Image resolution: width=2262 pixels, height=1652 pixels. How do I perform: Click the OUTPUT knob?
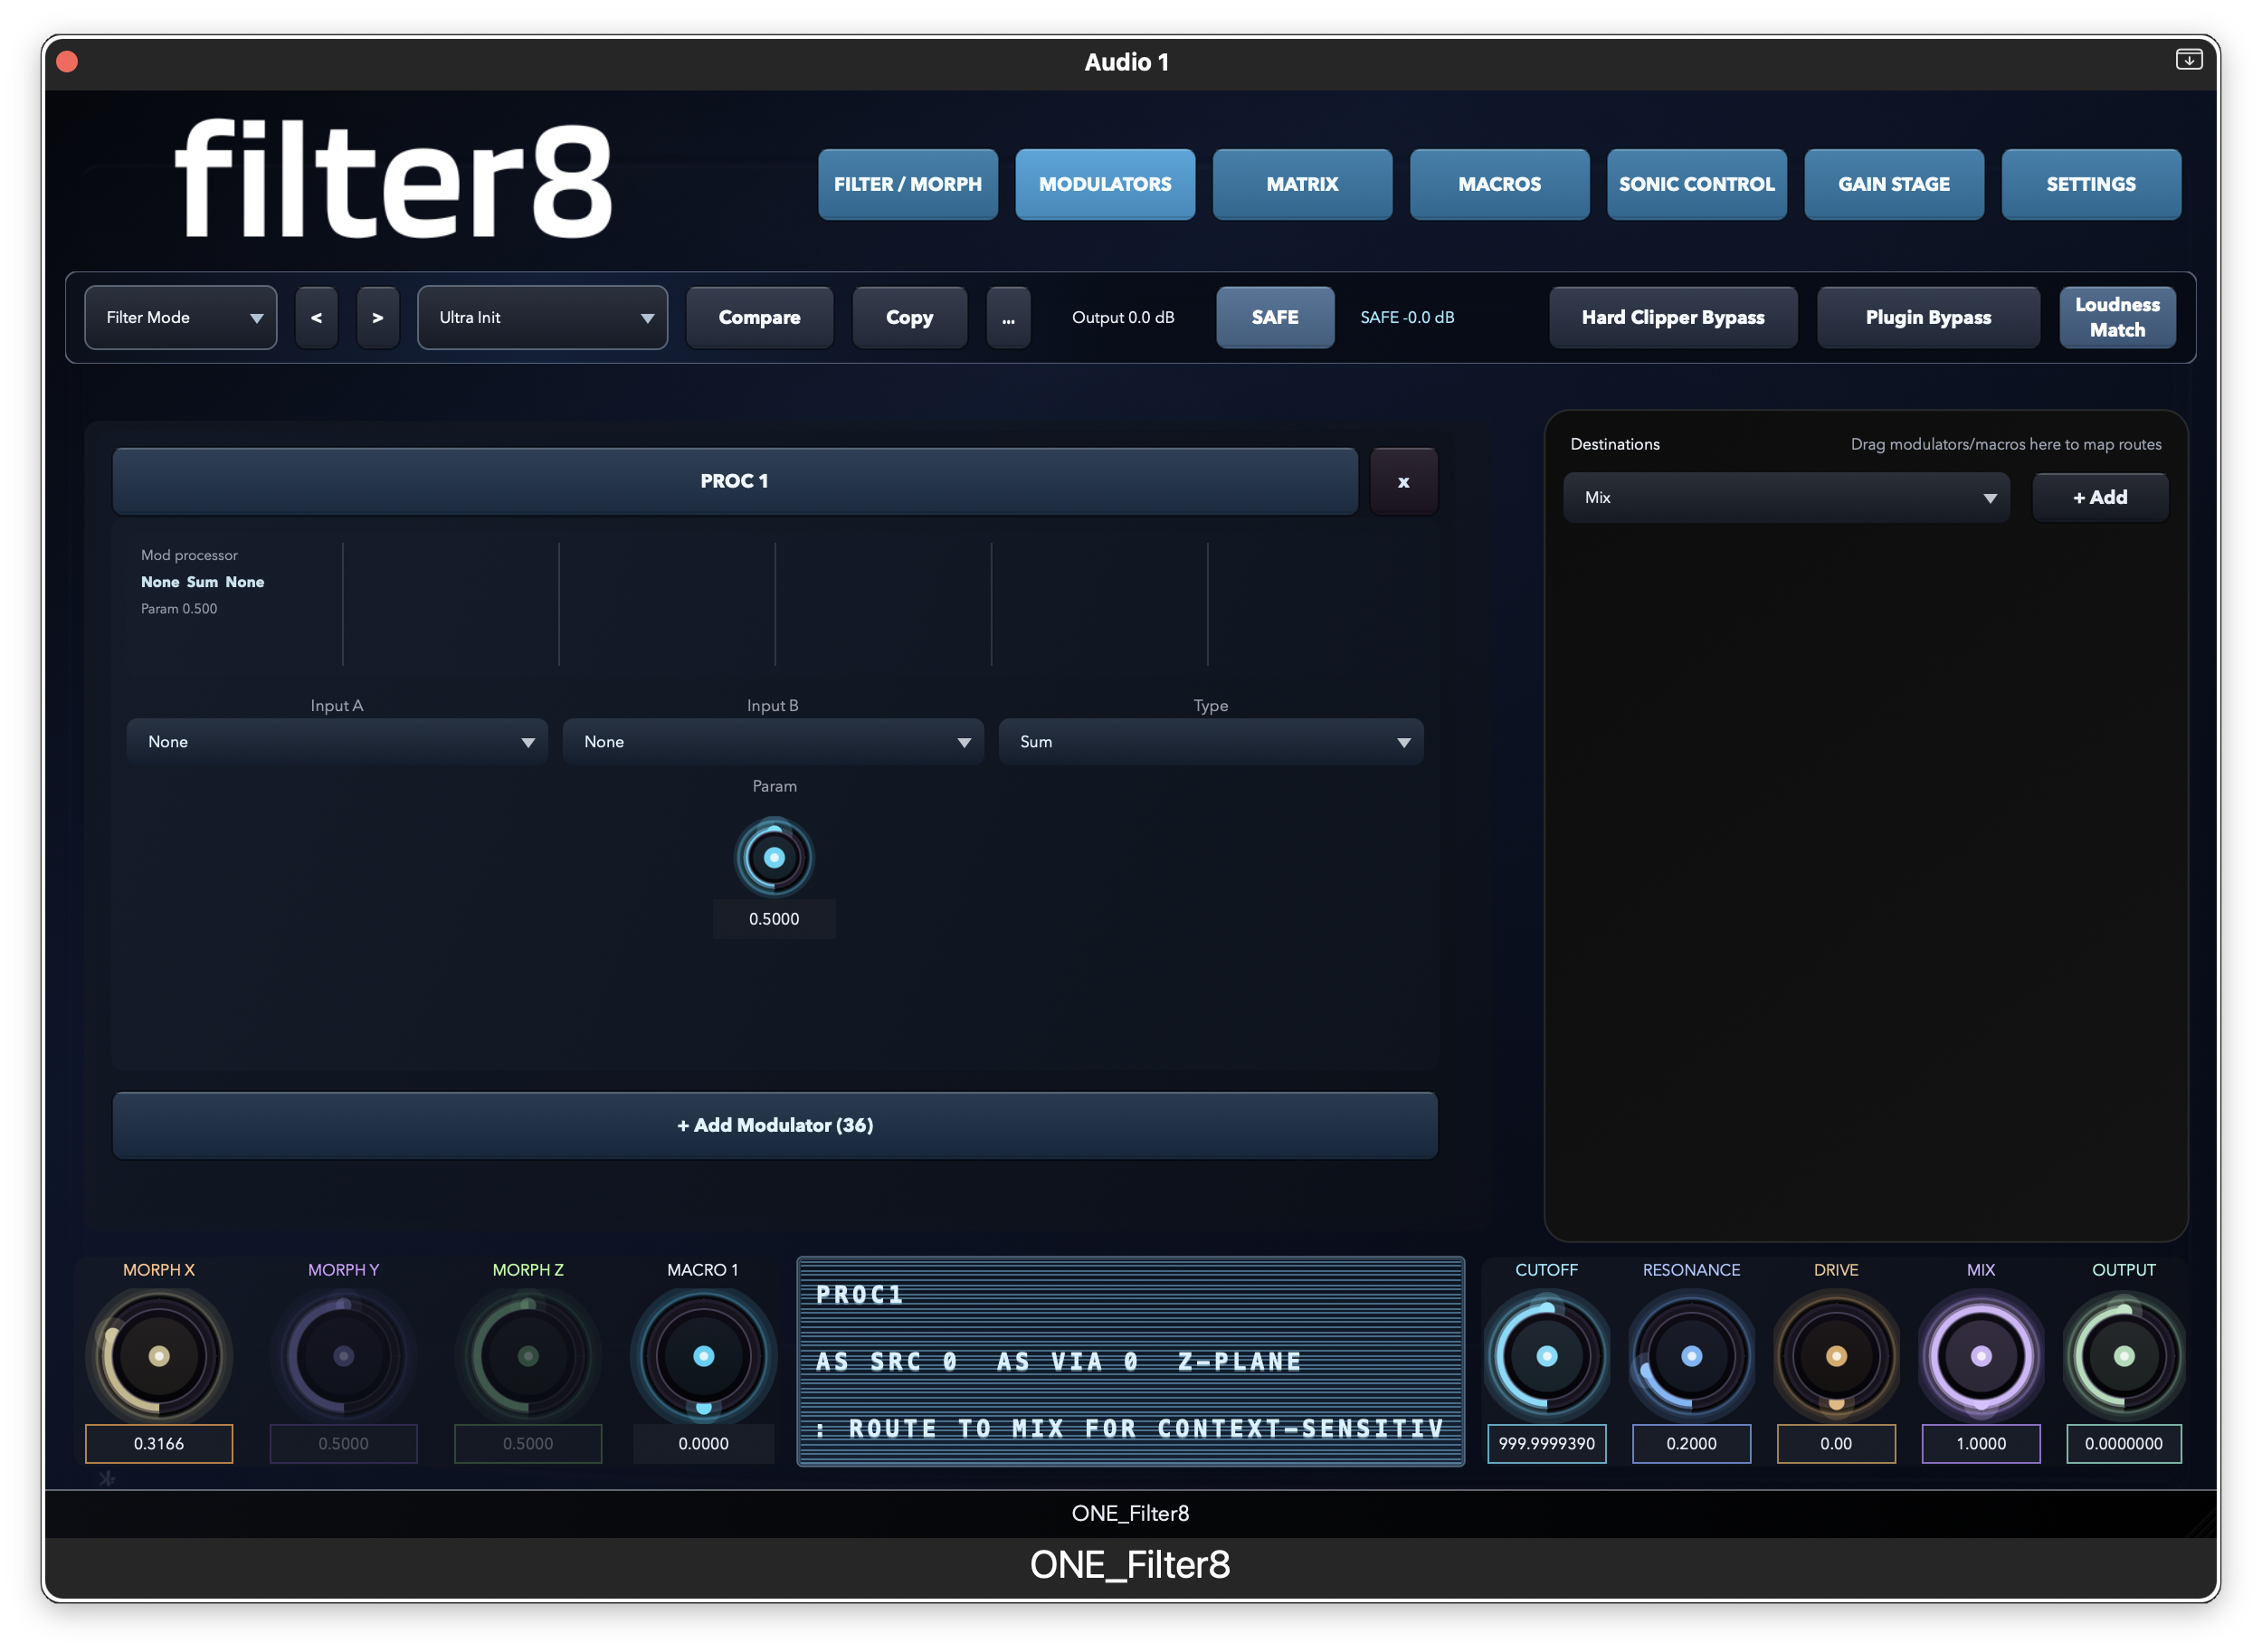[2124, 1355]
